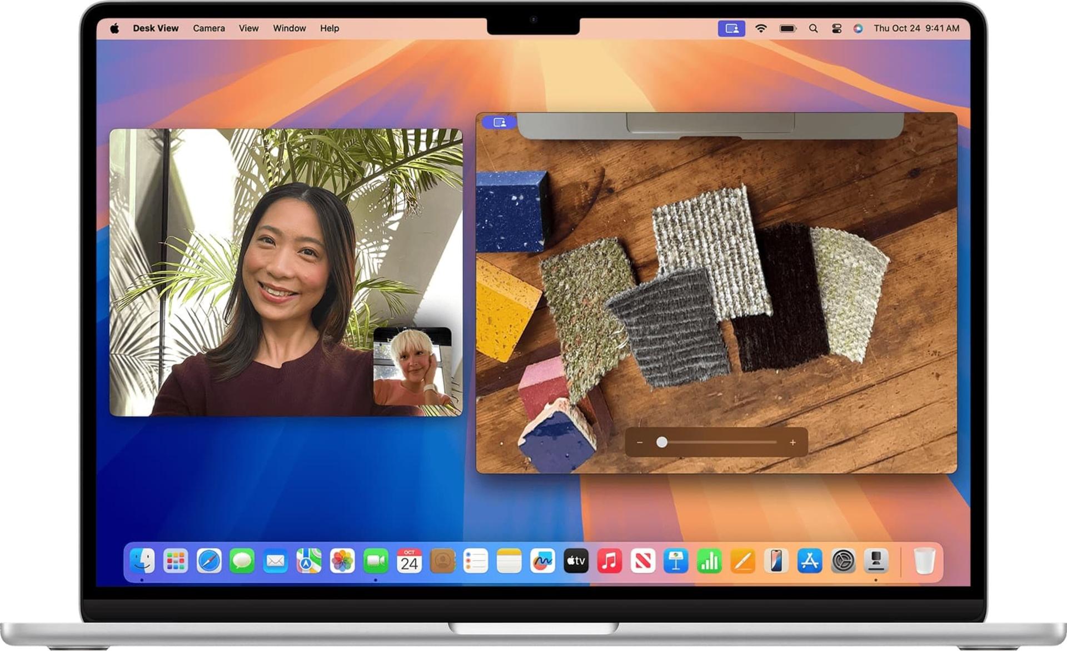Open FaceTime from the Dock
Image resolution: width=1067 pixels, height=651 pixels.
(x=376, y=561)
